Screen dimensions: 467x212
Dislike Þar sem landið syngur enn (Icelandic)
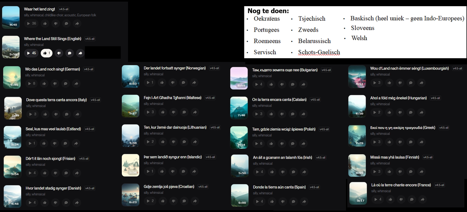(173, 171)
